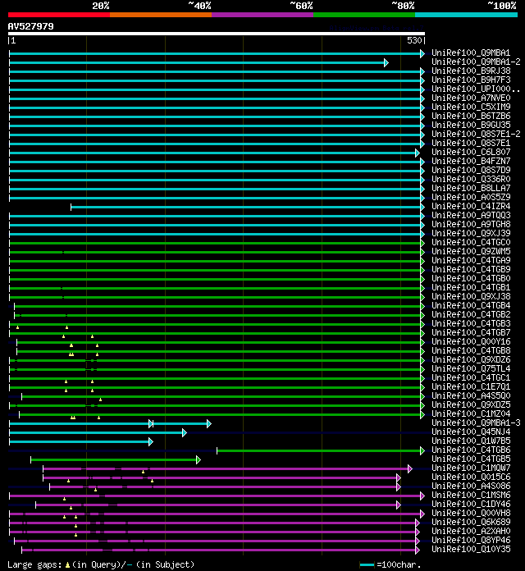Click the UniRef100_C4TGA9 text
525x571 pixels.
pos(471,260)
